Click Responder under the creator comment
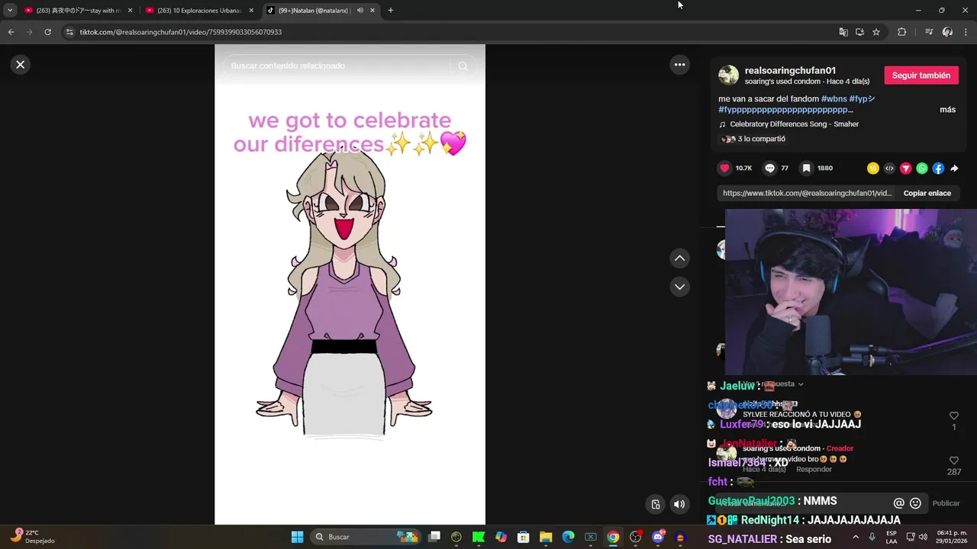The height and width of the screenshot is (549, 977). coord(814,469)
